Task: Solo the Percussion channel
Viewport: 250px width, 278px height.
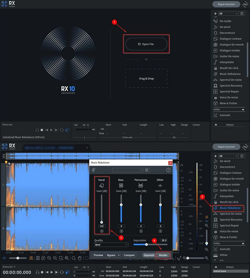Action: [x=141, y=231]
